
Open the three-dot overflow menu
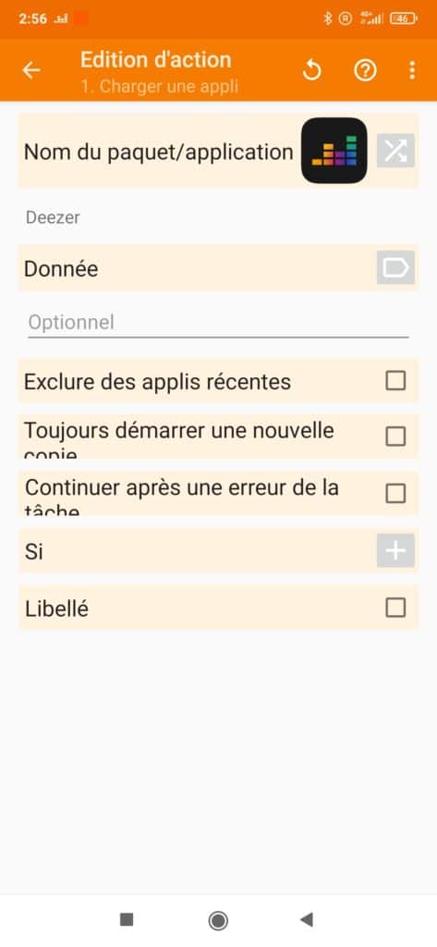(412, 70)
